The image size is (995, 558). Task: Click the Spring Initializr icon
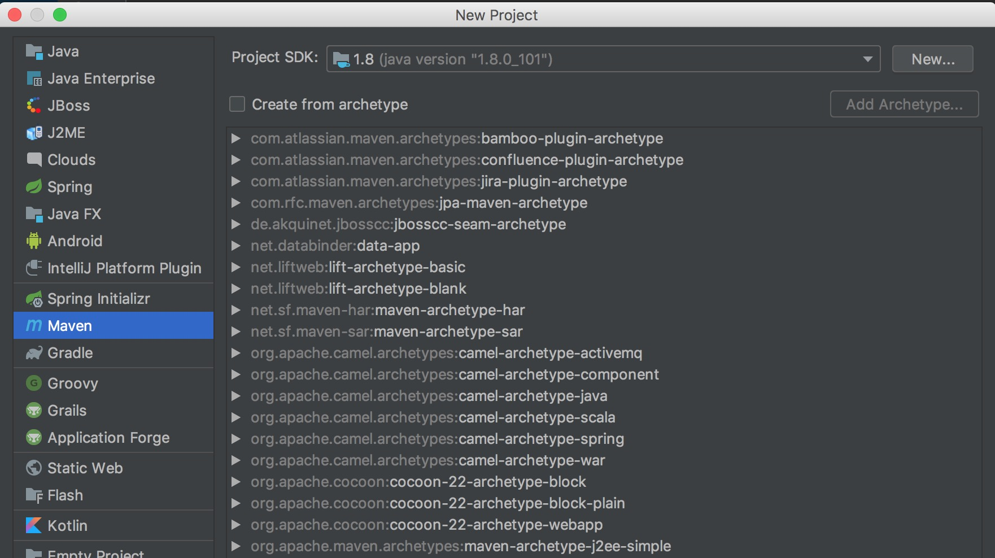coord(34,299)
